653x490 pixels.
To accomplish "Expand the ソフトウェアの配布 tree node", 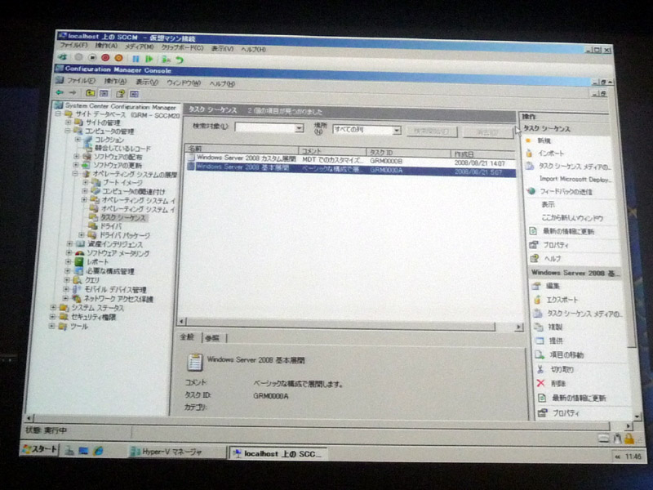I will [x=76, y=156].
